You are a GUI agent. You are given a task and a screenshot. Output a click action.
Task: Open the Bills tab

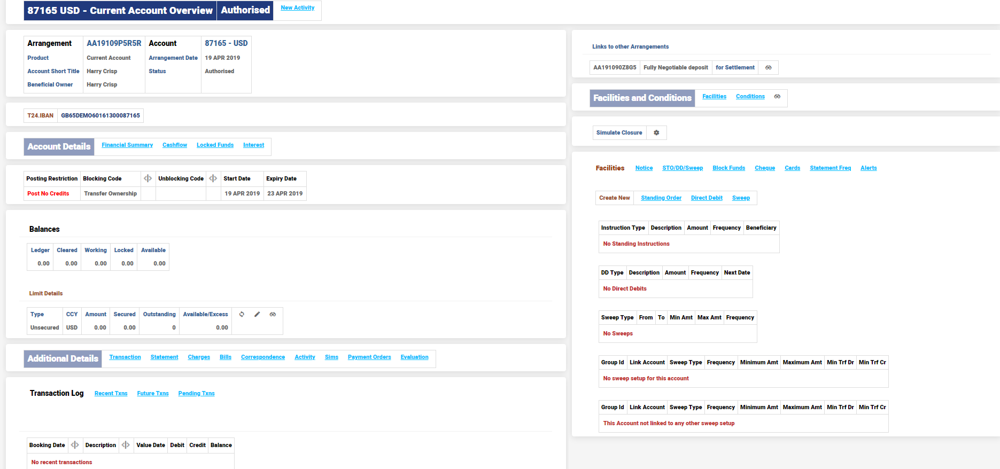pyautogui.click(x=226, y=357)
